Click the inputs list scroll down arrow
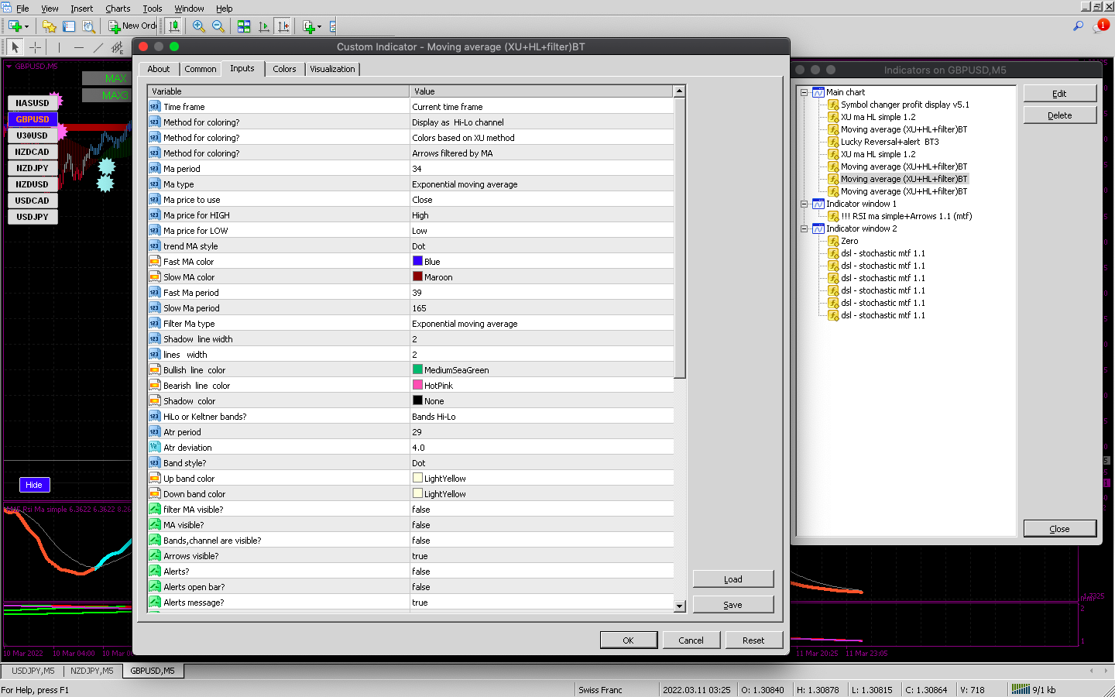The image size is (1115, 697). 679,606
